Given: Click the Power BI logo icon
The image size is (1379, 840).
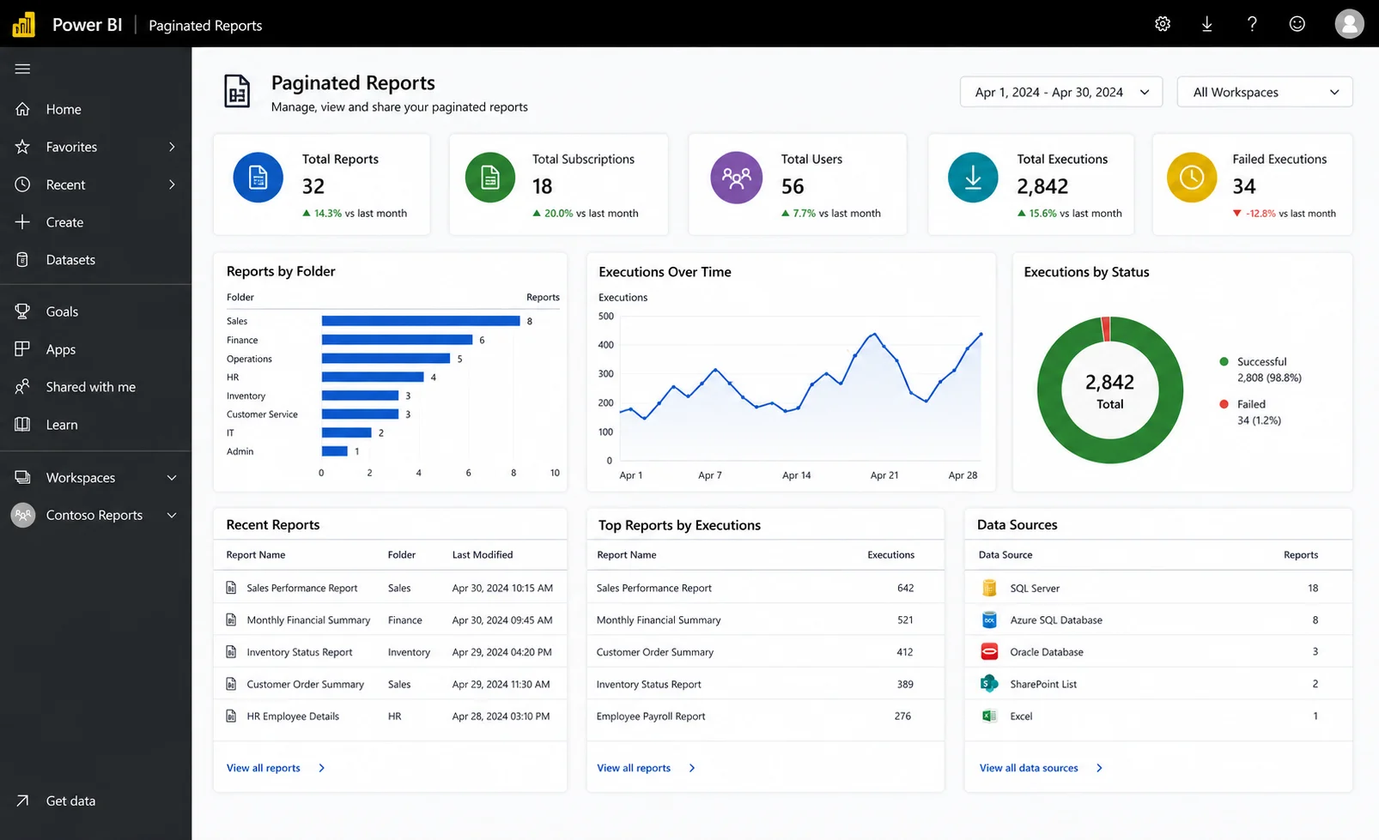Looking at the screenshot, I should [x=23, y=25].
